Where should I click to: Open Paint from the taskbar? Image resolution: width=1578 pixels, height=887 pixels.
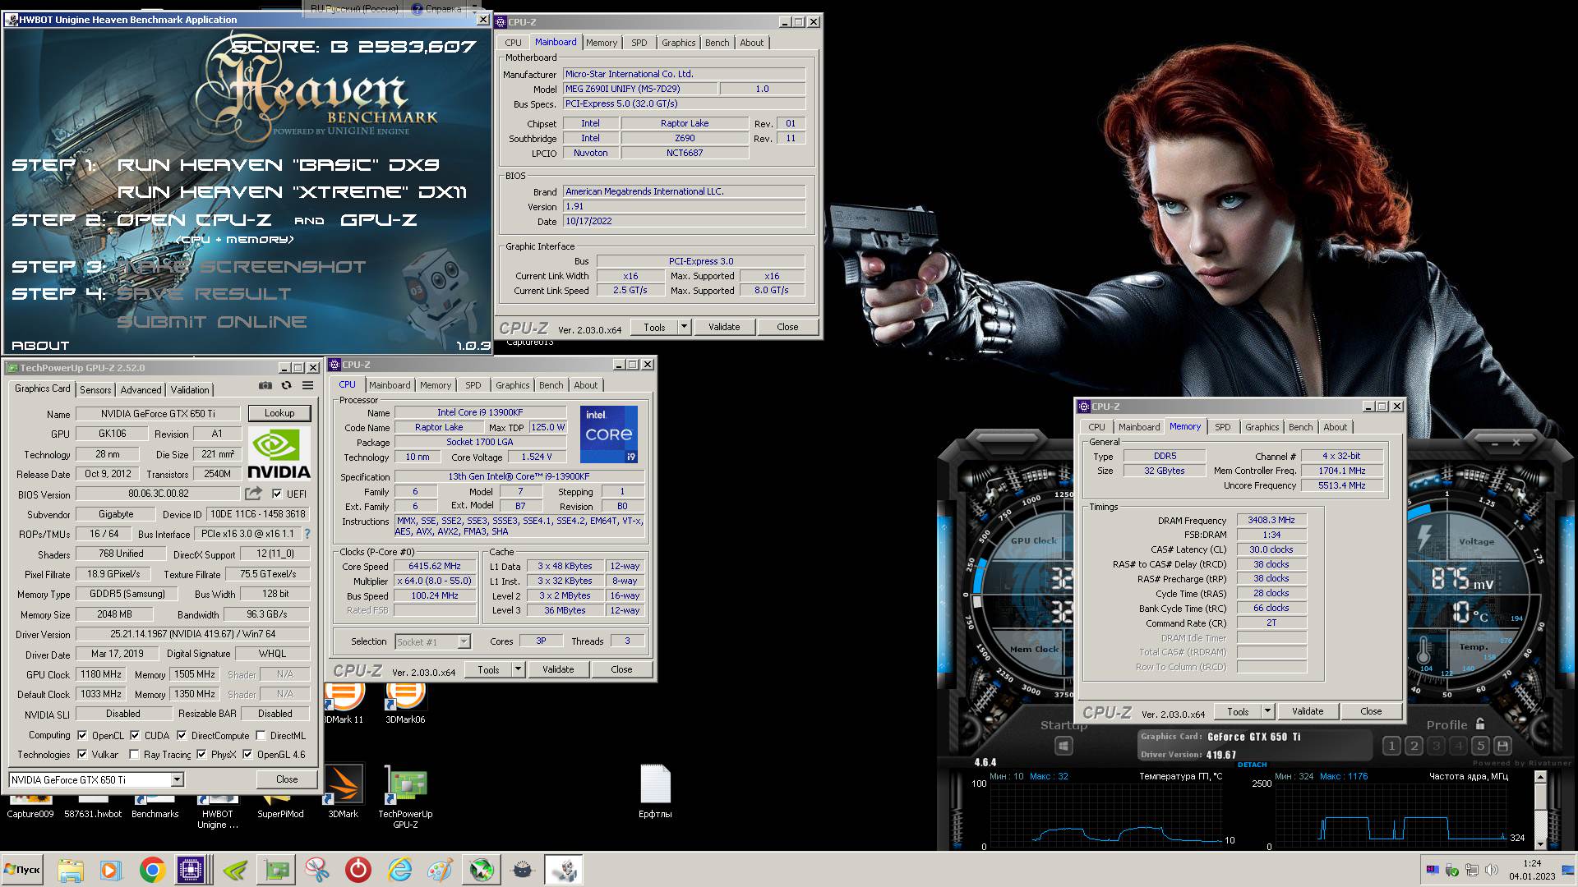(441, 870)
